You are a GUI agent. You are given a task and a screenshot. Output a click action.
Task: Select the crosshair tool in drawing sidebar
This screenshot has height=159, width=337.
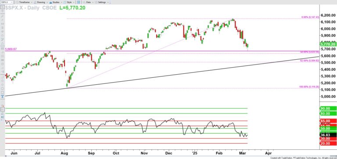tap(2, 11)
